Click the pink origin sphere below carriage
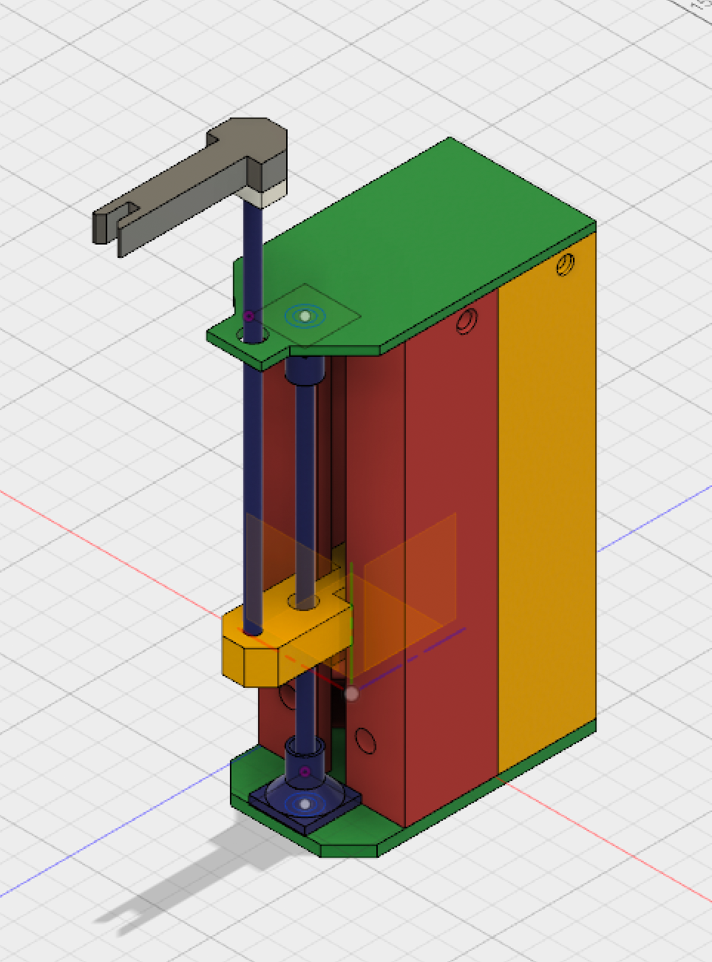This screenshot has height=962, width=712. pyautogui.click(x=352, y=693)
